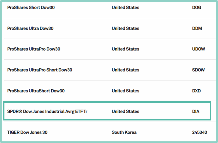Open the ProShares UltraPro Dow30 fund
This screenshot has height=143, width=218.
click(x=34, y=49)
